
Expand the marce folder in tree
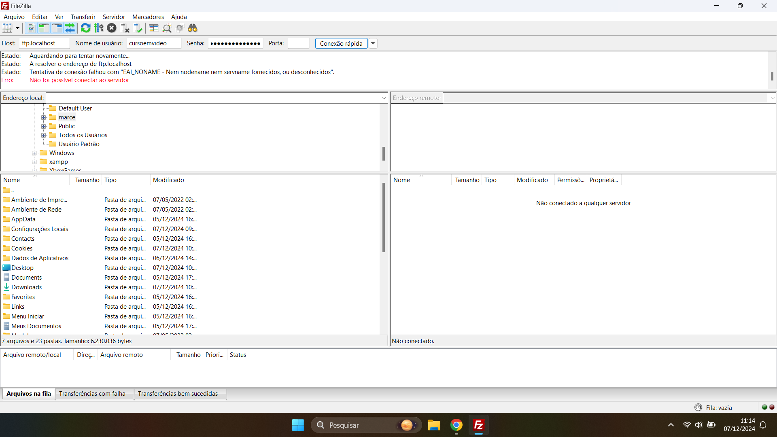(x=44, y=117)
